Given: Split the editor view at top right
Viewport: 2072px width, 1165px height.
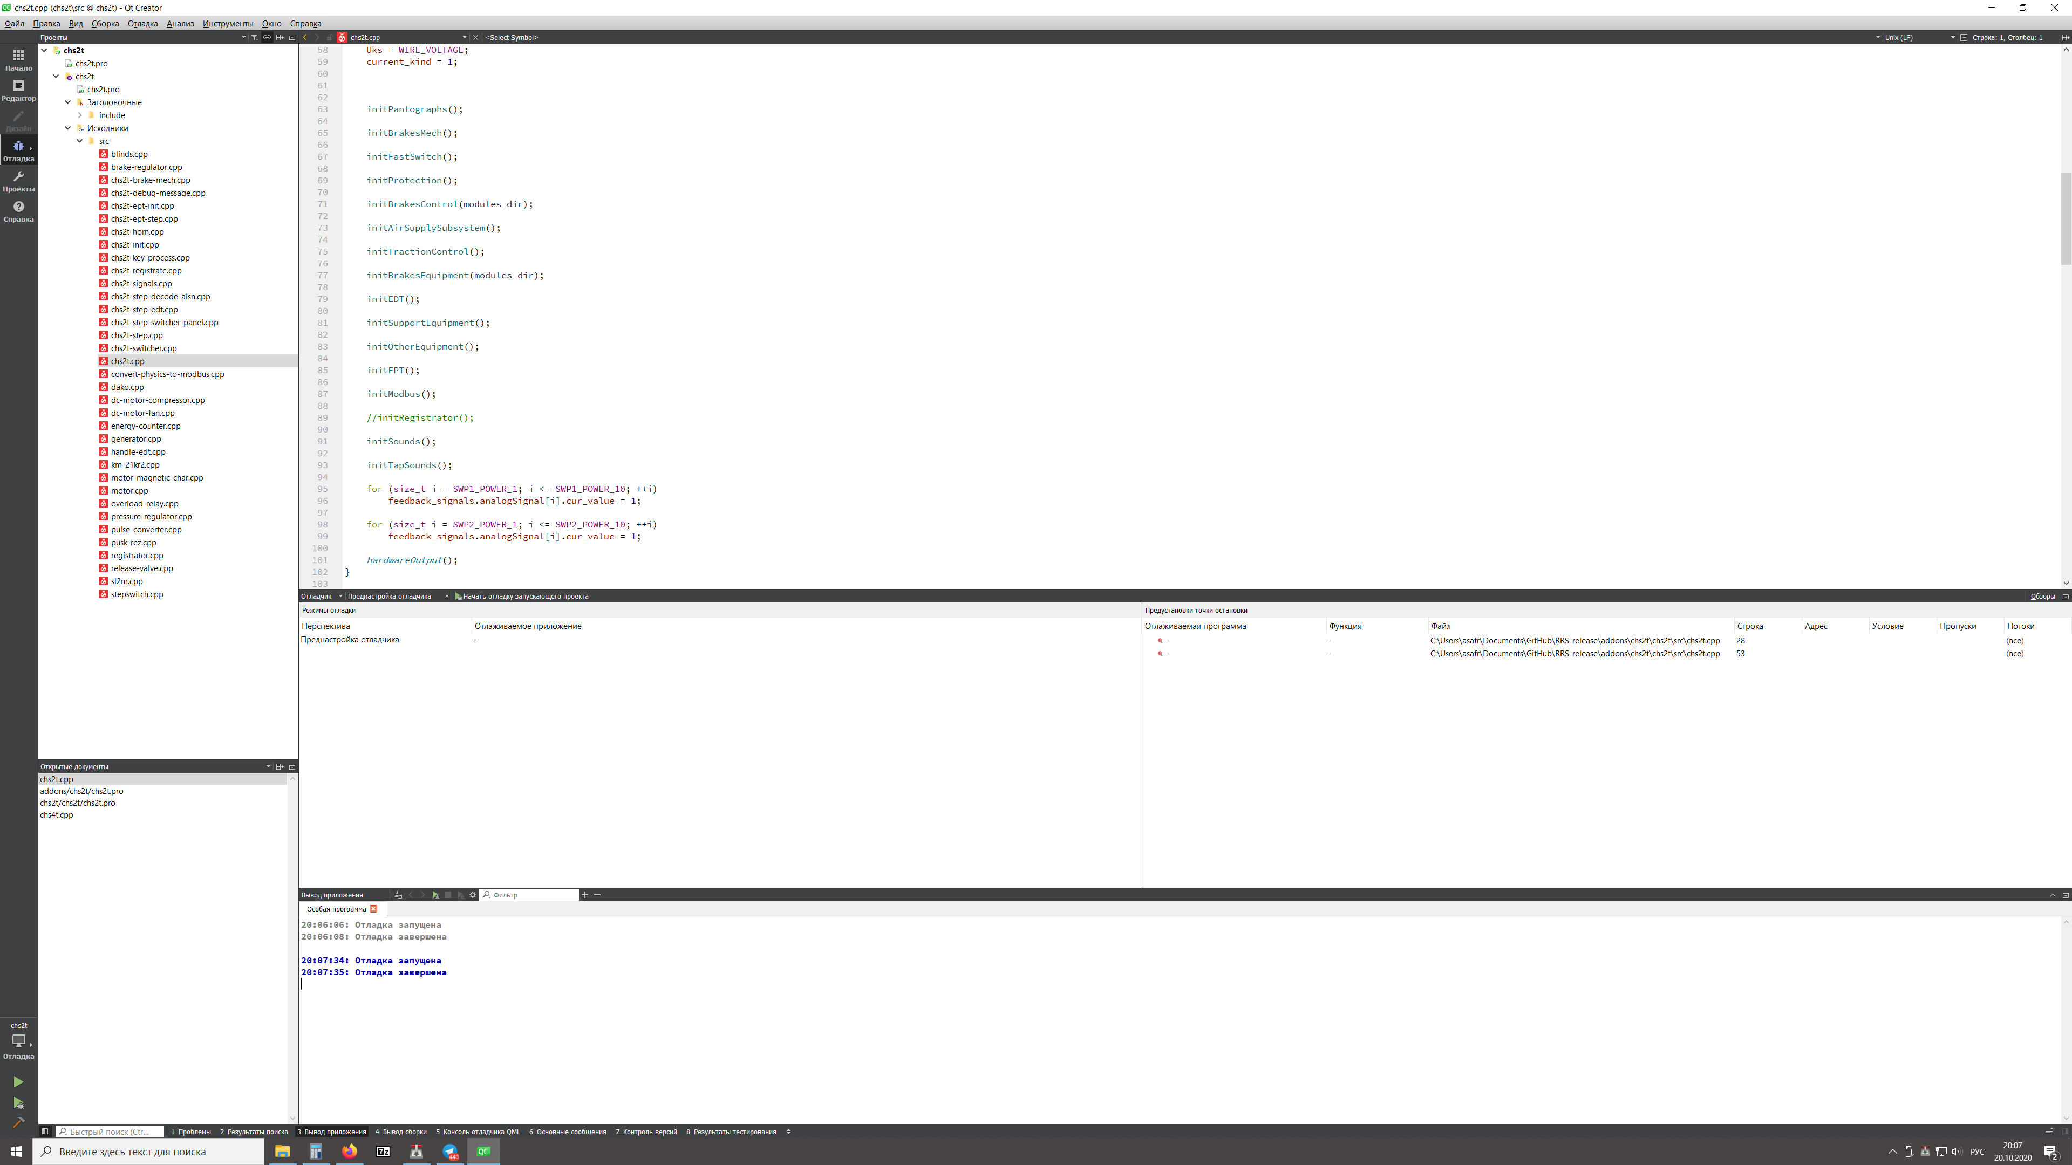Looking at the screenshot, I should coord(2065,37).
